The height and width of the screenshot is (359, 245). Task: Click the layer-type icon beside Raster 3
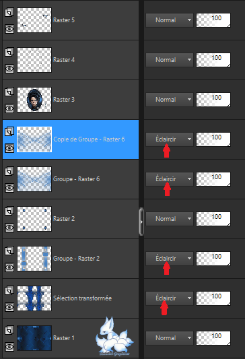click(x=9, y=92)
